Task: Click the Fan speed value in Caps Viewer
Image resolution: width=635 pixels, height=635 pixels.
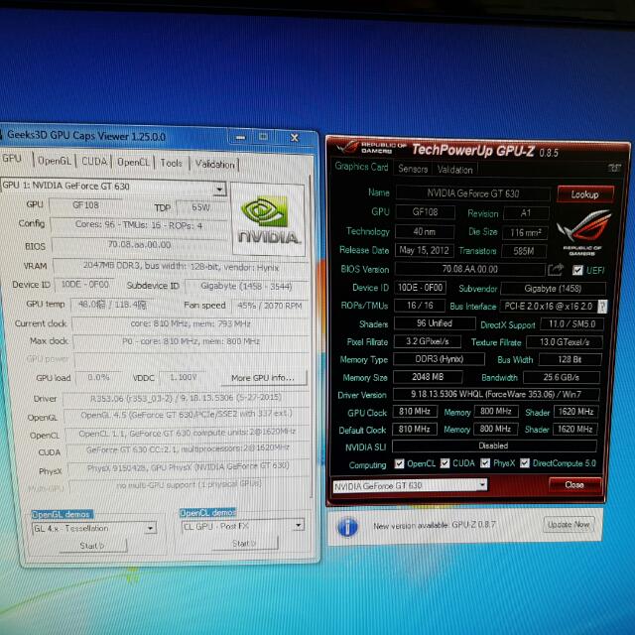Action: pyautogui.click(x=270, y=306)
